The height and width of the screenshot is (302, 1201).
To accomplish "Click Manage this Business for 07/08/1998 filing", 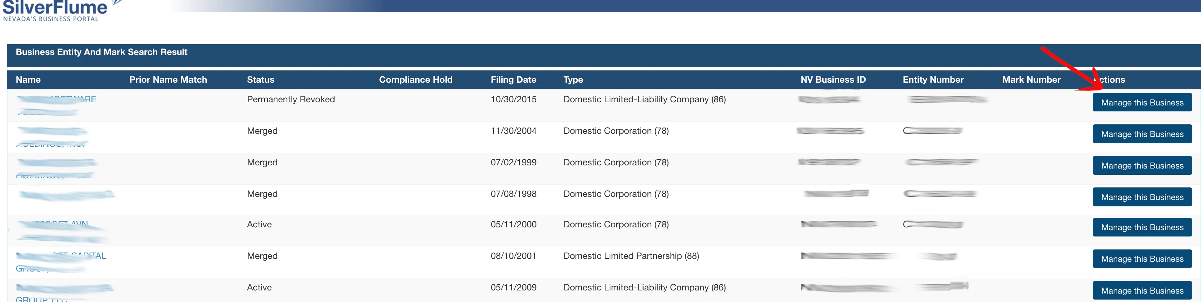I will click(x=1142, y=197).
